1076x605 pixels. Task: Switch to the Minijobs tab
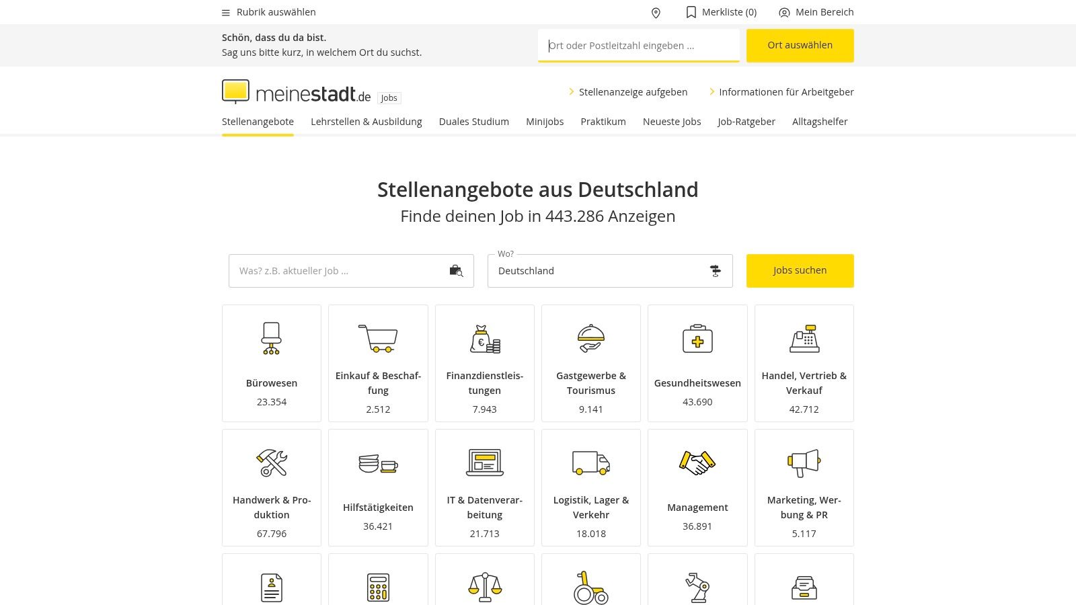545,122
